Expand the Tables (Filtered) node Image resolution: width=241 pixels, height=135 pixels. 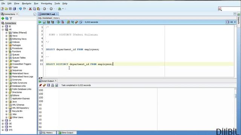click(x=6, y=33)
